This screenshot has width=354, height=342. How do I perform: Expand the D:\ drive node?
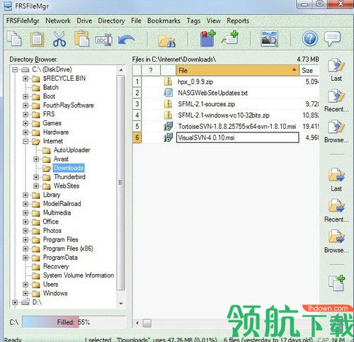coord(15,302)
